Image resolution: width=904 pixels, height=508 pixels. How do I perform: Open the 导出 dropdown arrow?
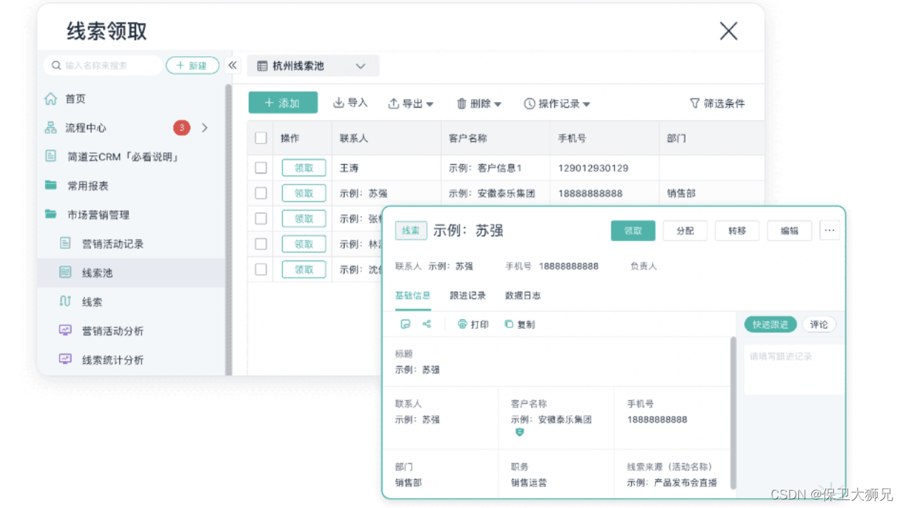pyautogui.click(x=430, y=104)
